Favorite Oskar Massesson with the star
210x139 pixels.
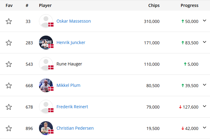(9, 21)
